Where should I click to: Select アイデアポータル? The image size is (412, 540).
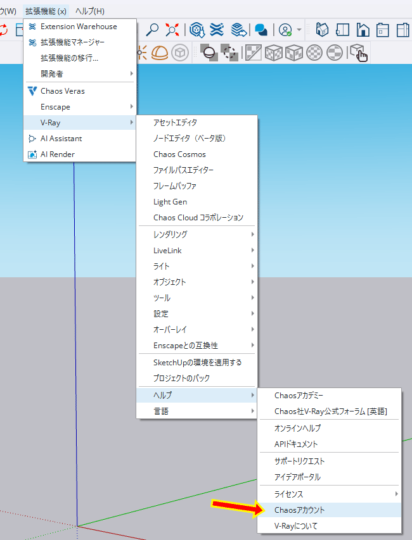coord(330,477)
